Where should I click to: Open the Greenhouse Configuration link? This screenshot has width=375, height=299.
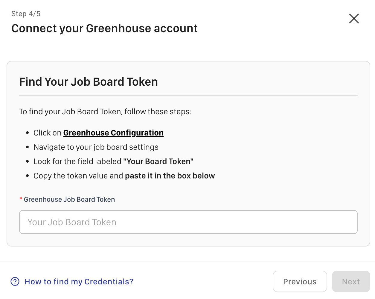[x=113, y=133]
